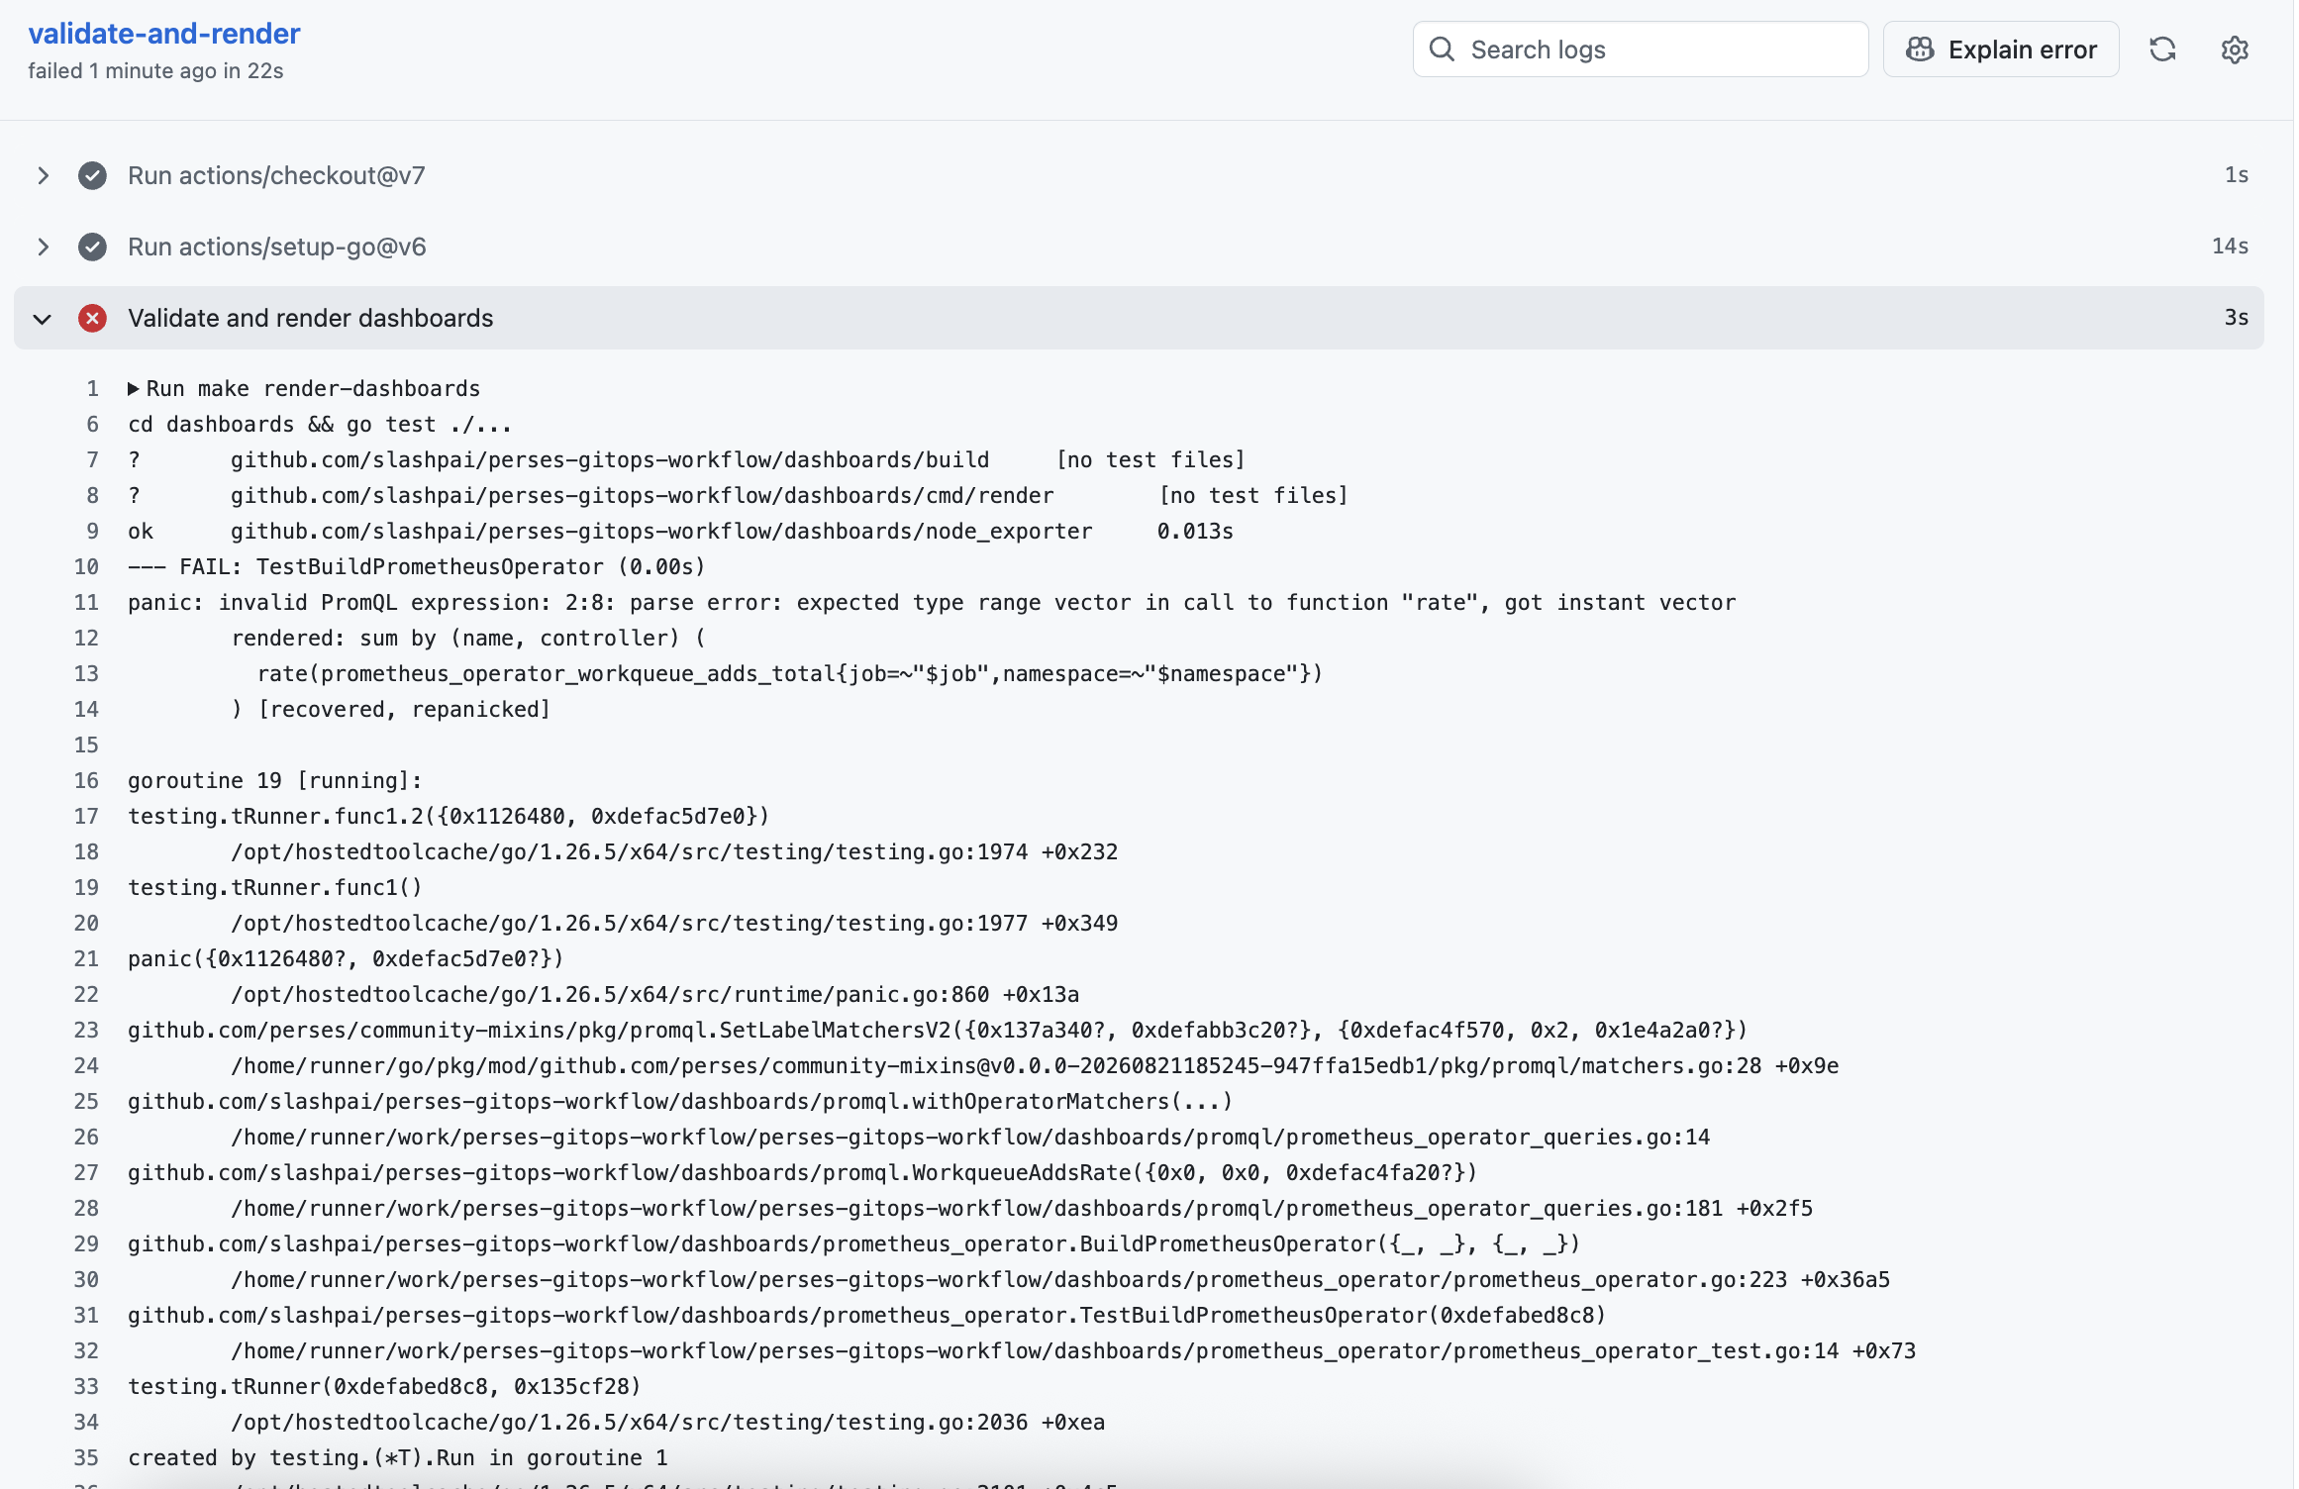
Task: Click the ) [recovered, repanicked] line
Action: (x=390, y=710)
